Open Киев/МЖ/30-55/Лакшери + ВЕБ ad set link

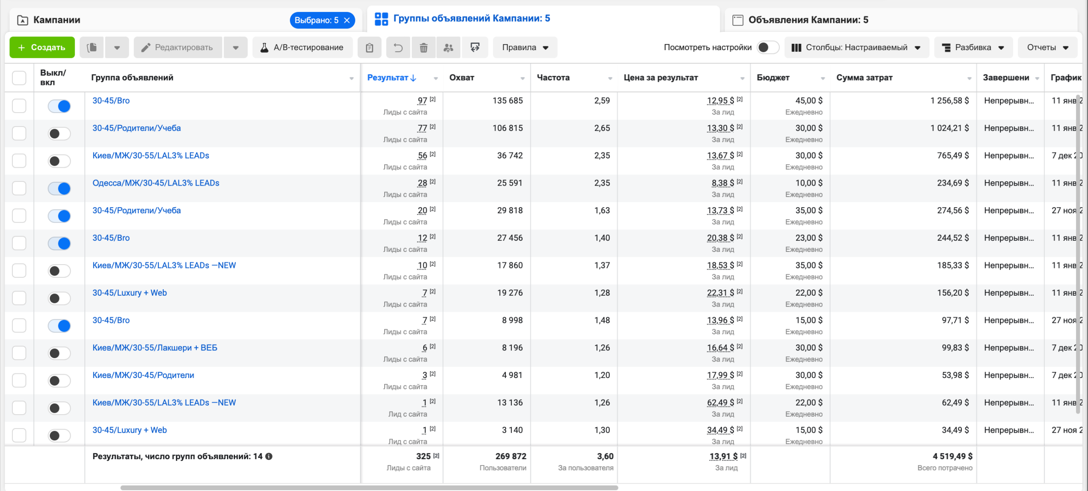[x=155, y=348]
